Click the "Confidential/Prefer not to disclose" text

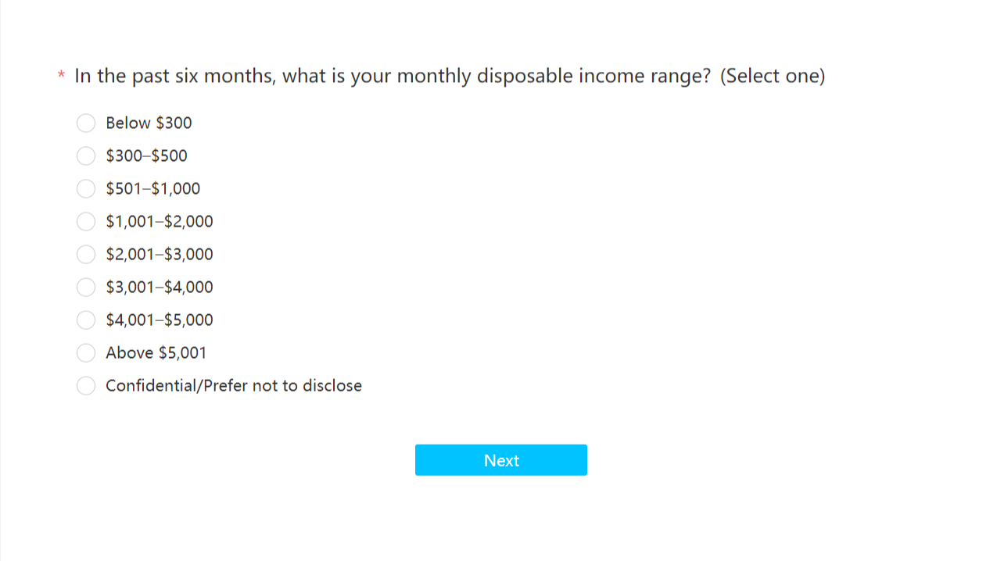[233, 386]
